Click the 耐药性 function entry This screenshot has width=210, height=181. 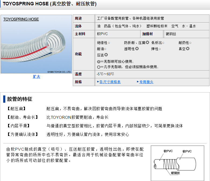[185, 43]
